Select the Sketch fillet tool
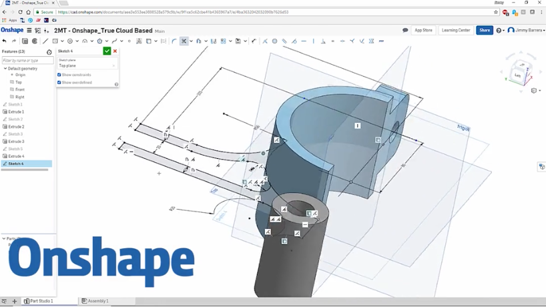Viewport: 546px width, 307px height. [174, 41]
